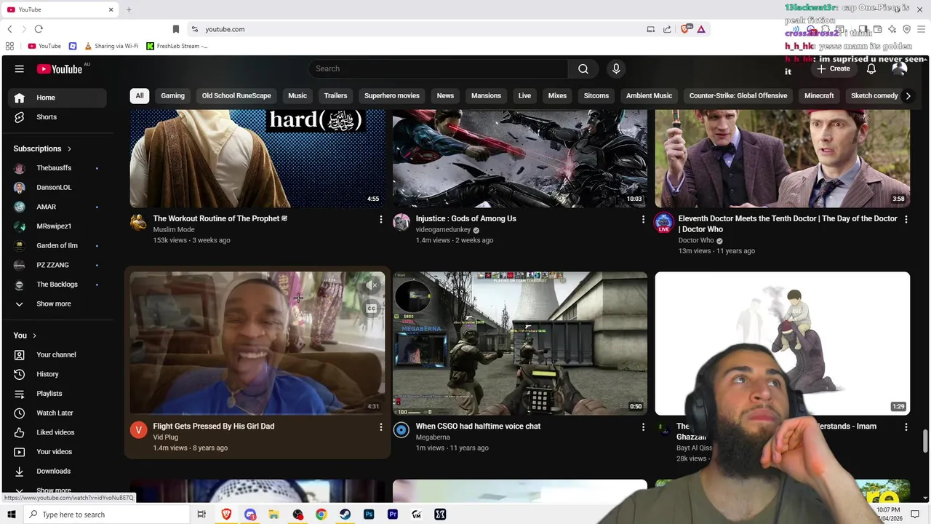Viewport: 931px width, 524px height.
Task: Open Vid Plug channel avatar
Action: pos(138,430)
